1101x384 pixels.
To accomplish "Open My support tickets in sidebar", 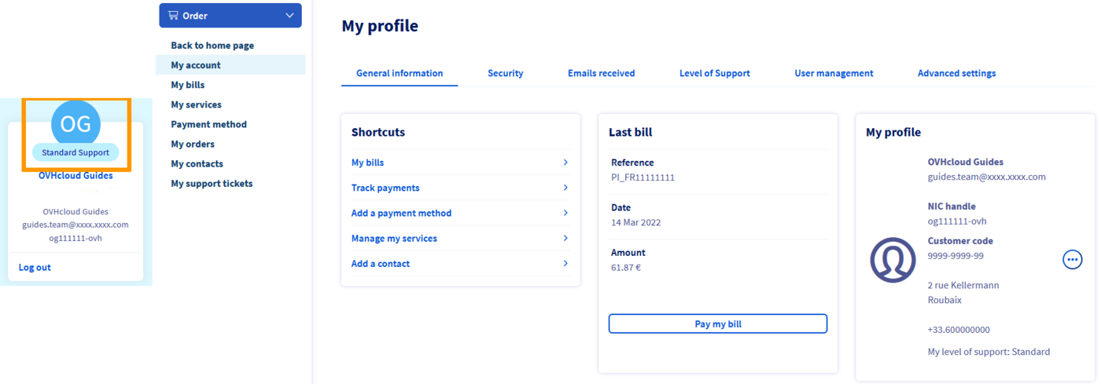I will (x=212, y=183).
